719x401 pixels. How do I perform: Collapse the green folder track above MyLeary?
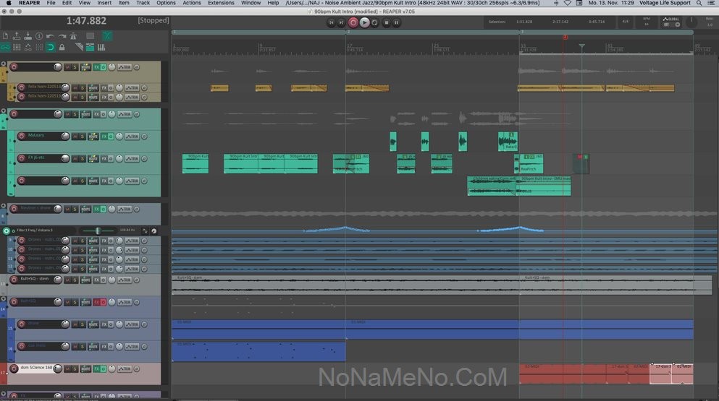pos(3,111)
